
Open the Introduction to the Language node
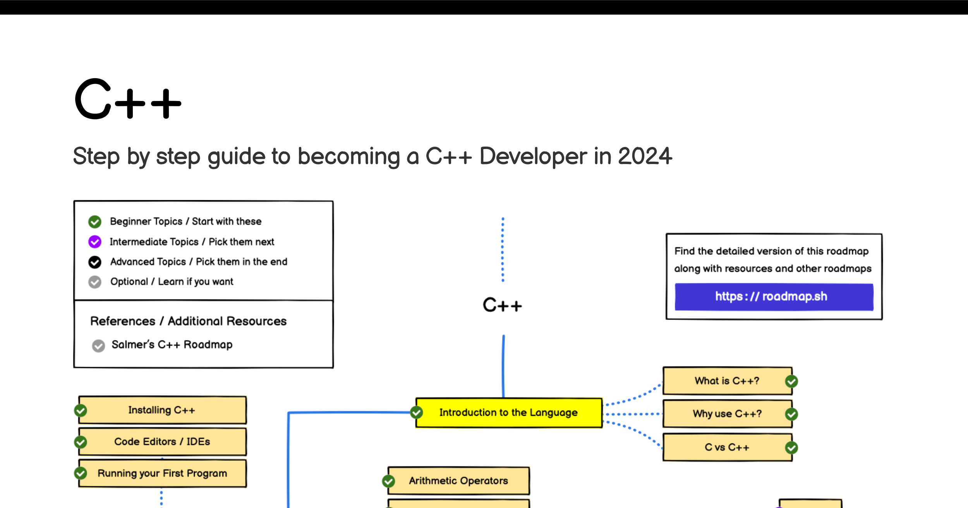tap(509, 412)
